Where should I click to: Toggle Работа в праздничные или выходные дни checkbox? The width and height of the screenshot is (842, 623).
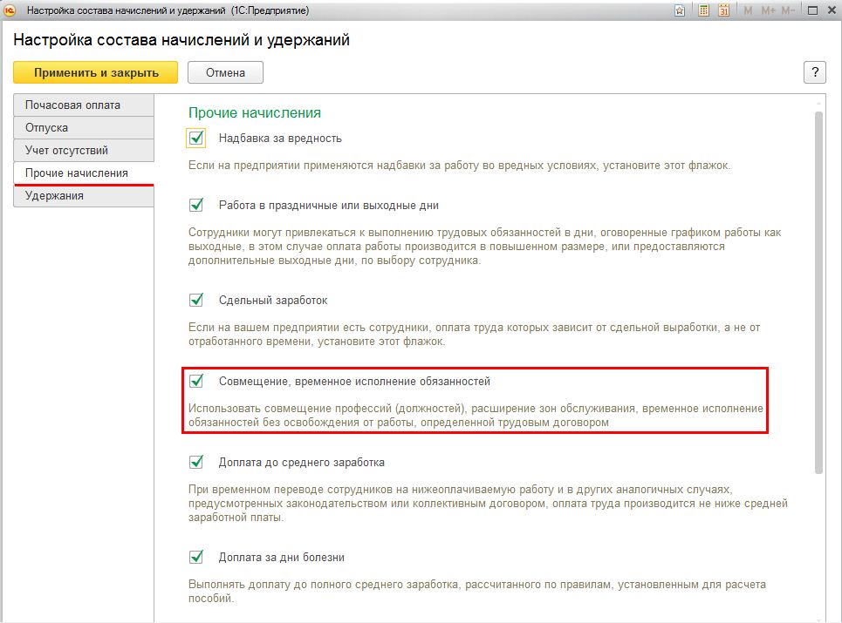pyautogui.click(x=196, y=206)
